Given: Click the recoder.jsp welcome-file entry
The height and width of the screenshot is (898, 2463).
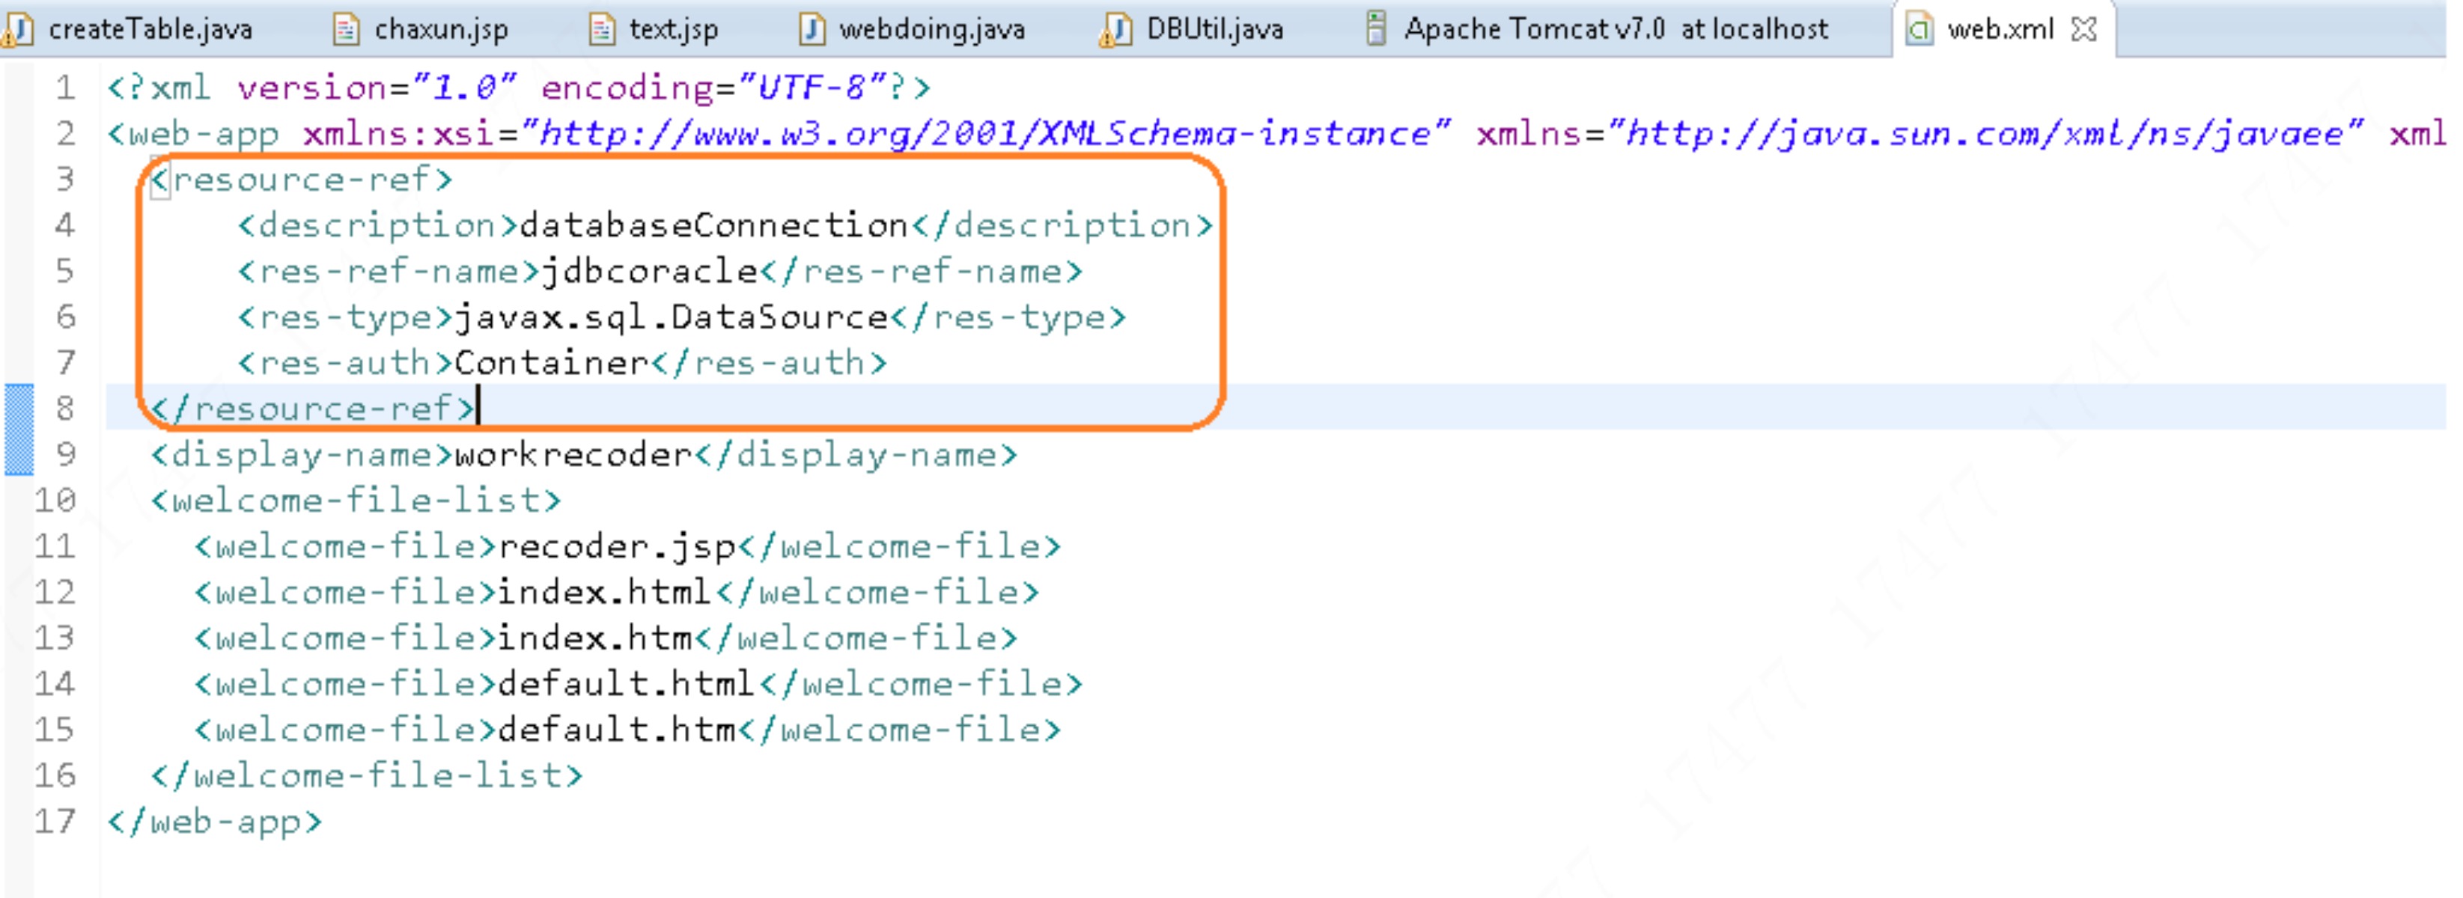Looking at the screenshot, I should tap(617, 546).
